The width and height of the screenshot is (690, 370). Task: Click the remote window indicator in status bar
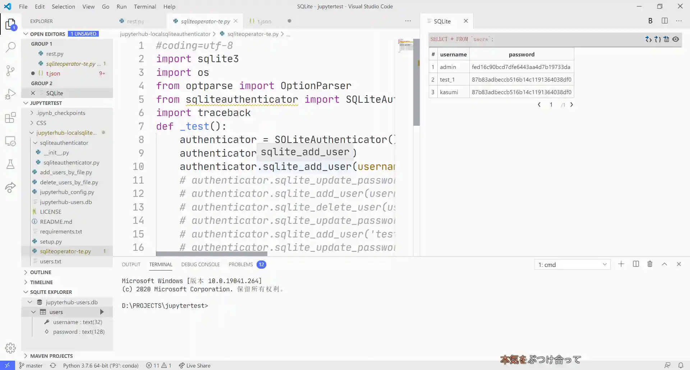[7, 365]
